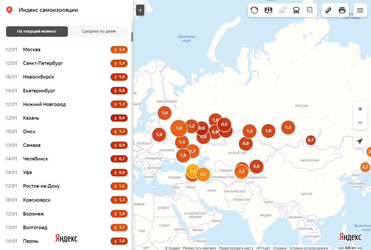Screen dimensions: 371x250
Task: Toggle the traffic display circle icon
Action: (x=254, y=10)
